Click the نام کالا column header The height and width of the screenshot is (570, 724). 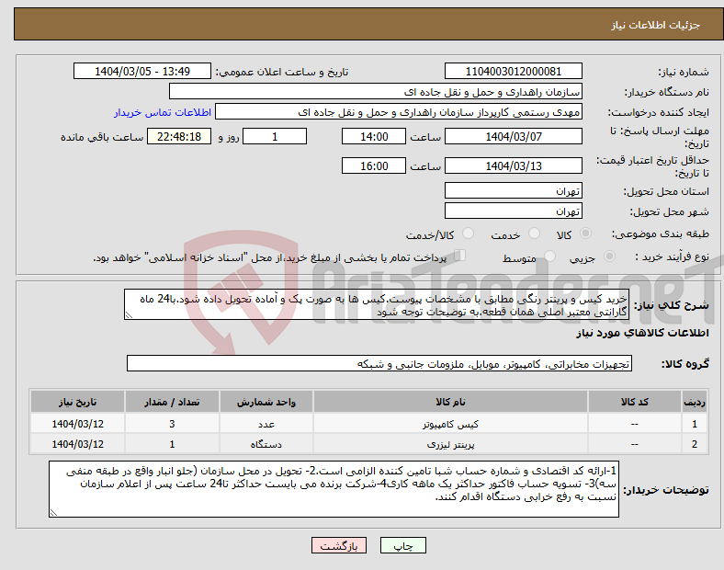pos(450,402)
